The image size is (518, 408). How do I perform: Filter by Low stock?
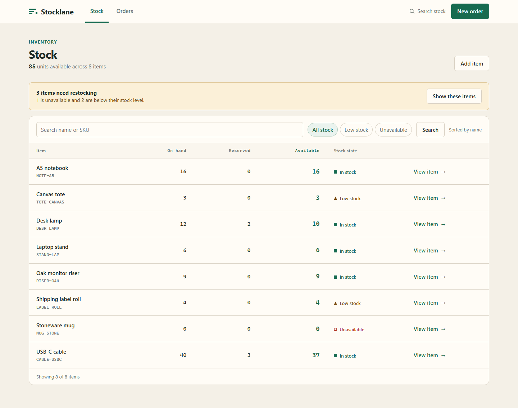point(356,130)
